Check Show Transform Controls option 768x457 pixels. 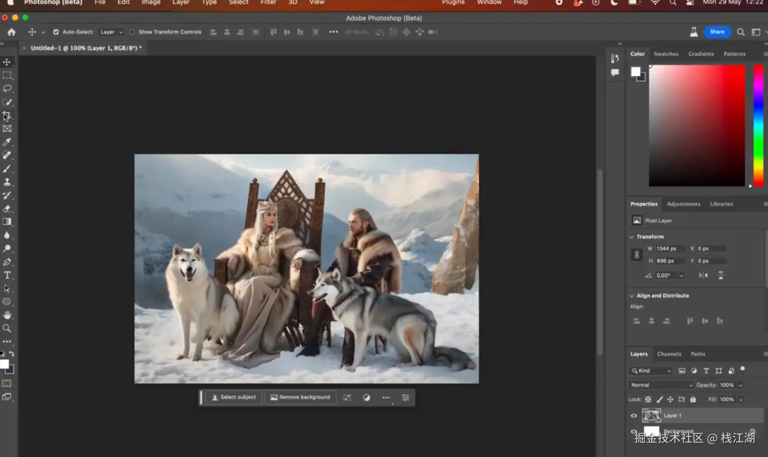132,32
